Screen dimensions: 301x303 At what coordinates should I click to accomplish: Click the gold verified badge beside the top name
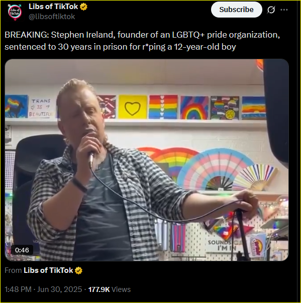(83, 7)
